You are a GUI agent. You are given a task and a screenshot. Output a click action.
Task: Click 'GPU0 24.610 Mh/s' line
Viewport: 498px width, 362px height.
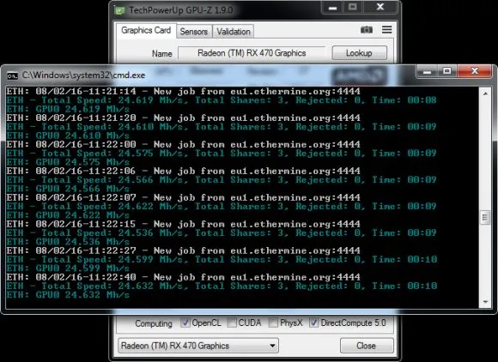coord(68,136)
